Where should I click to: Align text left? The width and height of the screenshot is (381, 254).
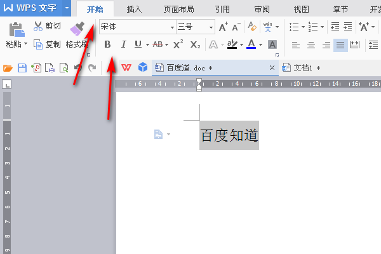click(x=296, y=45)
